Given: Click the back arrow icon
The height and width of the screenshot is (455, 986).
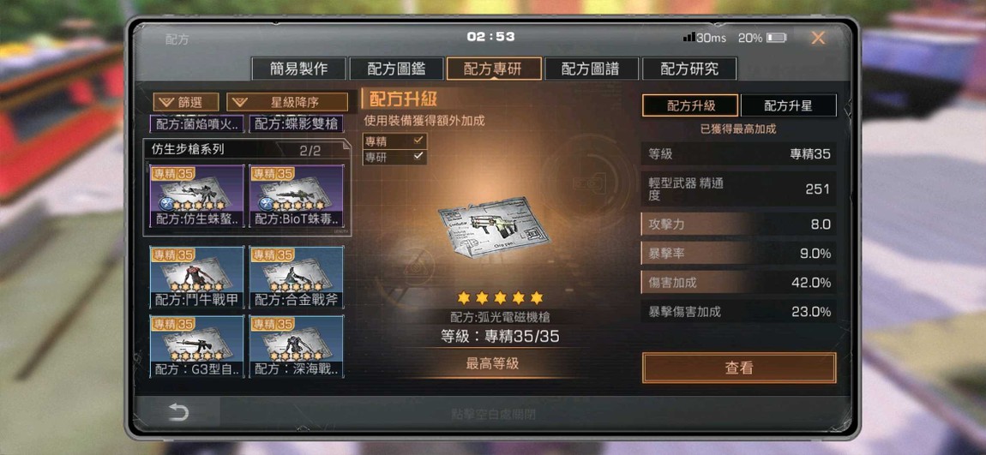Looking at the screenshot, I should [x=178, y=412].
